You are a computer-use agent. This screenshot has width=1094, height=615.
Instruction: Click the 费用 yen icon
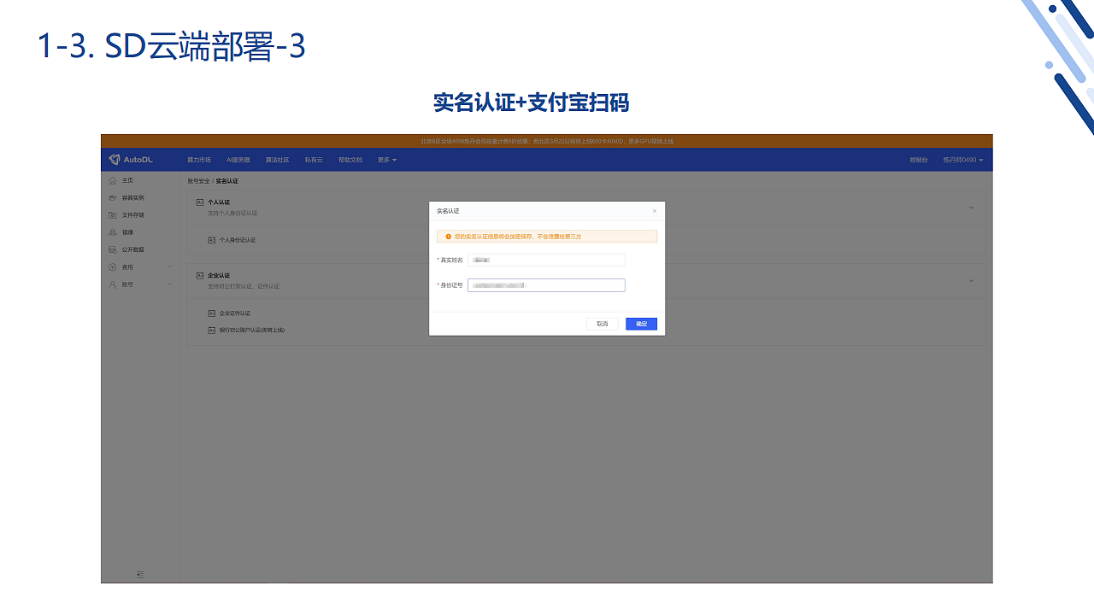[113, 266]
